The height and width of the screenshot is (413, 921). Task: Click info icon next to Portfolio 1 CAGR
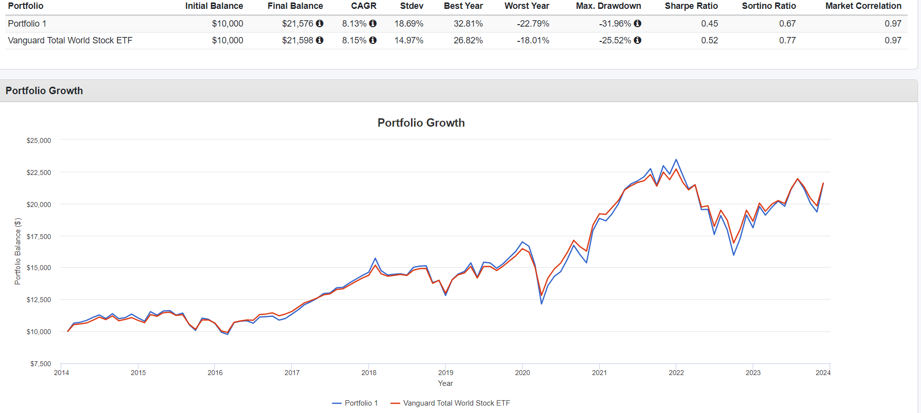tap(373, 24)
